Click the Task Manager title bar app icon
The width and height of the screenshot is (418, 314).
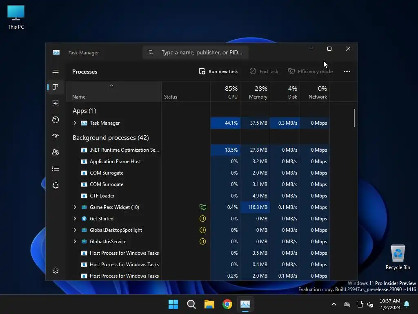[x=56, y=52]
